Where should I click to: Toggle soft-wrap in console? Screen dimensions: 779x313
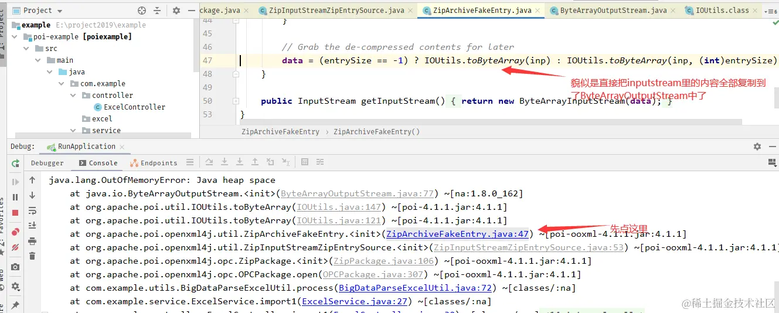[32, 210]
